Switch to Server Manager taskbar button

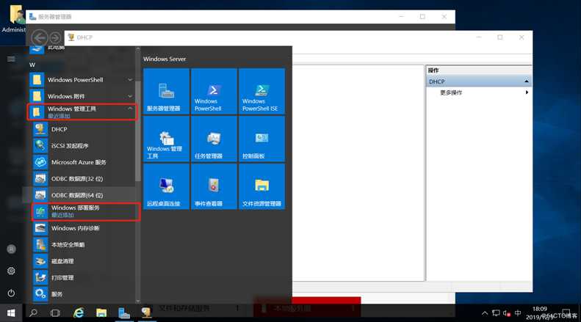point(123,313)
